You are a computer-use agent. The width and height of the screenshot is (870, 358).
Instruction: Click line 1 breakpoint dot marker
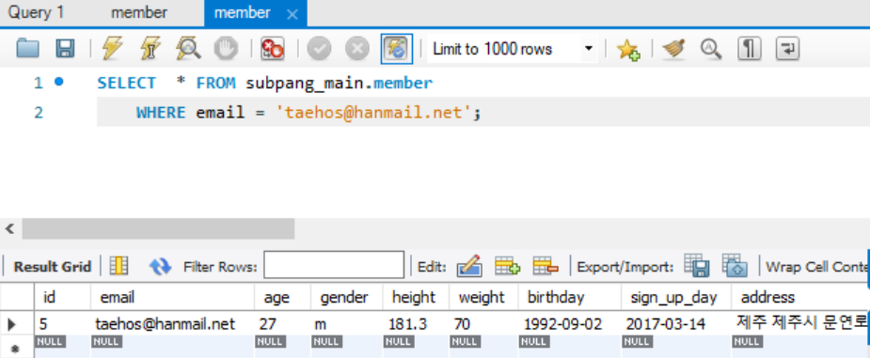coord(59,82)
